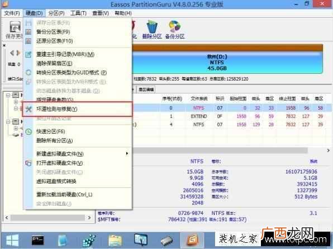Click the 终止柱面 column header
The image size is (333, 249).
(287, 98)
